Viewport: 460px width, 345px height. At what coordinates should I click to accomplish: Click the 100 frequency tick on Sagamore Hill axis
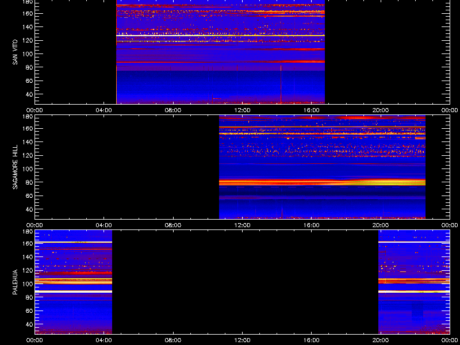[28, 169]
